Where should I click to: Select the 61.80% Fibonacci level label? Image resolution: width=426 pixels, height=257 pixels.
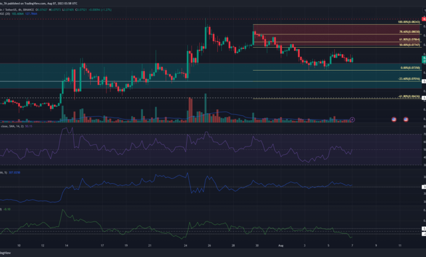(x=409, y=39)
